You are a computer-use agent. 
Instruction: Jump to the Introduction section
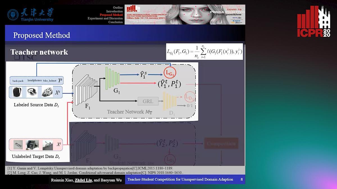point(115,11)
